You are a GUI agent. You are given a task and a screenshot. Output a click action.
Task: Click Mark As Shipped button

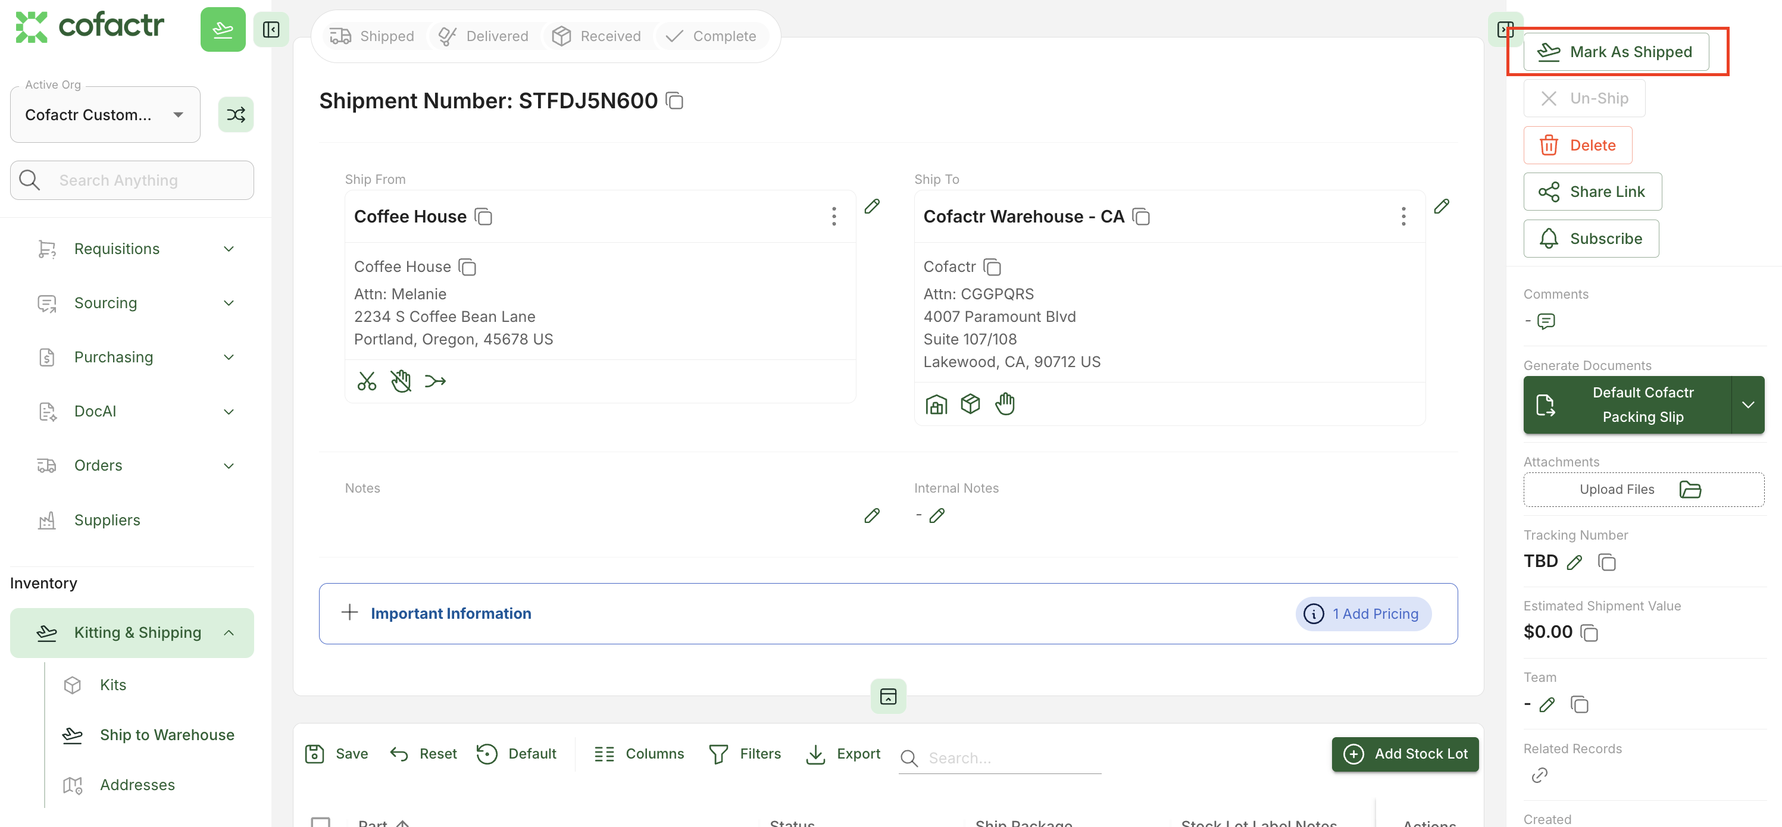pos(1615,52)
